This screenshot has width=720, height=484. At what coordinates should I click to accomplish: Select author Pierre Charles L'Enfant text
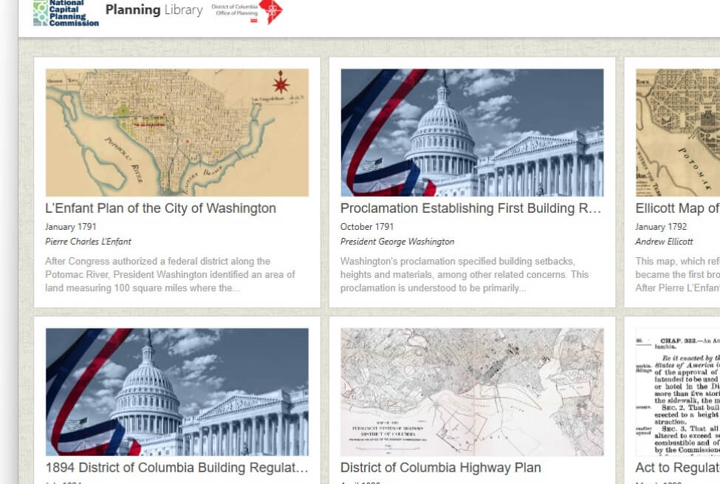click(88, 242)
